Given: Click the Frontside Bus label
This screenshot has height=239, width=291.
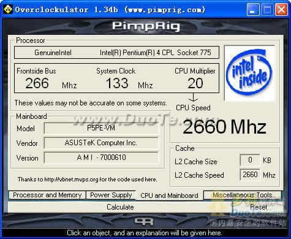Looking at the screenshot, I should (36, 71).
